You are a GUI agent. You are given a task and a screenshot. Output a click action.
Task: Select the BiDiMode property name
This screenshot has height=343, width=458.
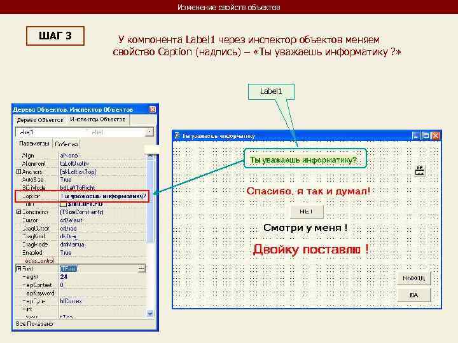point(34,187)
